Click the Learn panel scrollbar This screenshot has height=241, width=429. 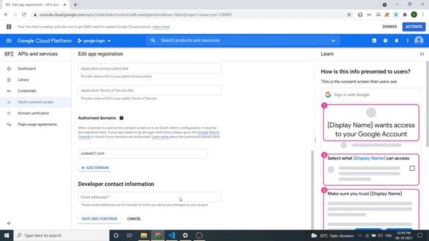click(x=427, y=104)
